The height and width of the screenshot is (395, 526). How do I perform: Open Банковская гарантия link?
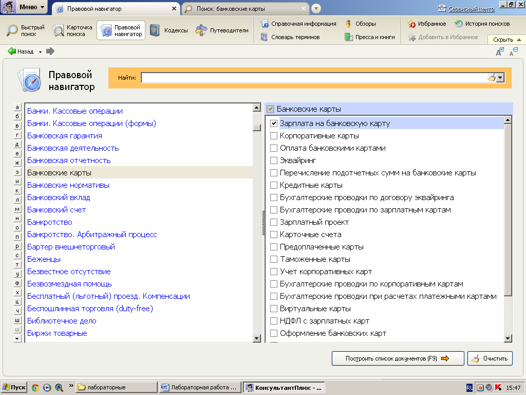65,136
